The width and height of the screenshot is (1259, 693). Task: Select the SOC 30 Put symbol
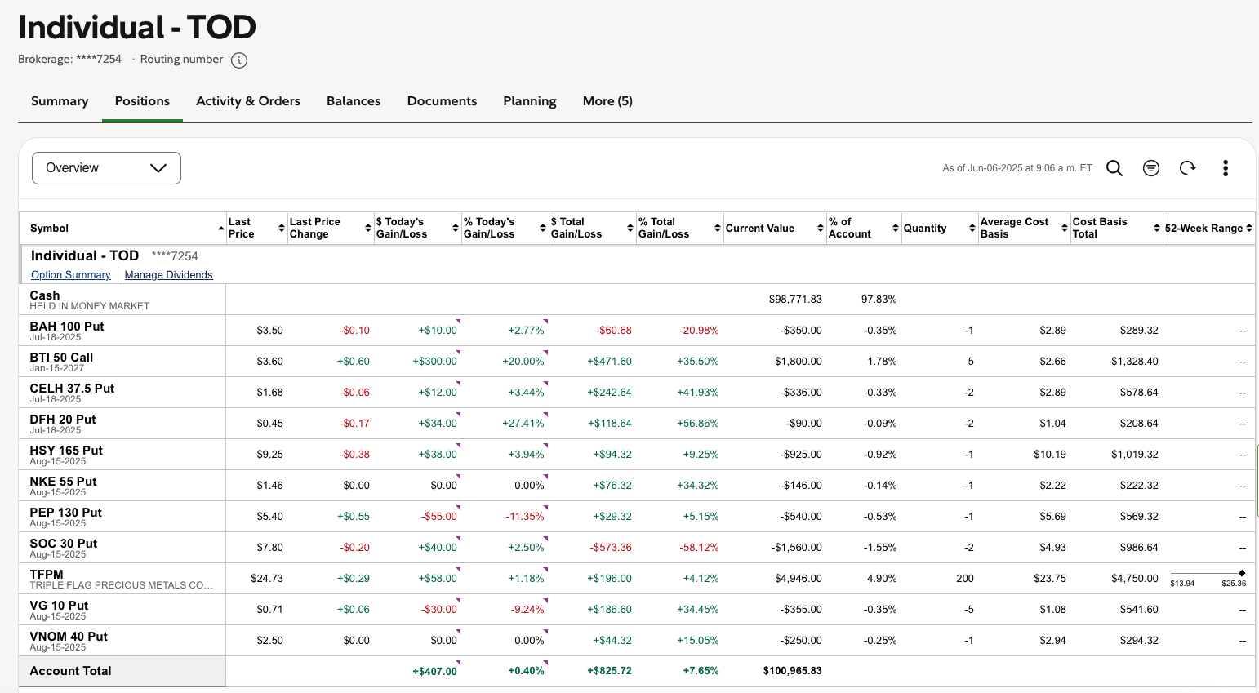[x=64, y=544]
